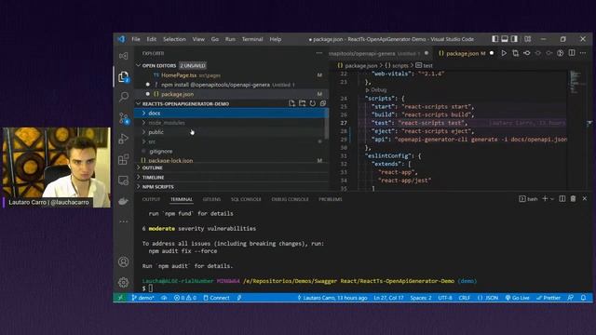Open the new terminal profile dropdown arrow

[552, 199]
